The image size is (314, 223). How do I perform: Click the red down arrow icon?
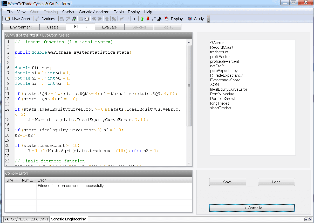(148, 19)
